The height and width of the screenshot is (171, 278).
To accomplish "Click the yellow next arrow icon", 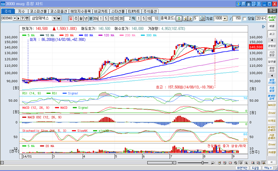I will (x=190, y=18).
